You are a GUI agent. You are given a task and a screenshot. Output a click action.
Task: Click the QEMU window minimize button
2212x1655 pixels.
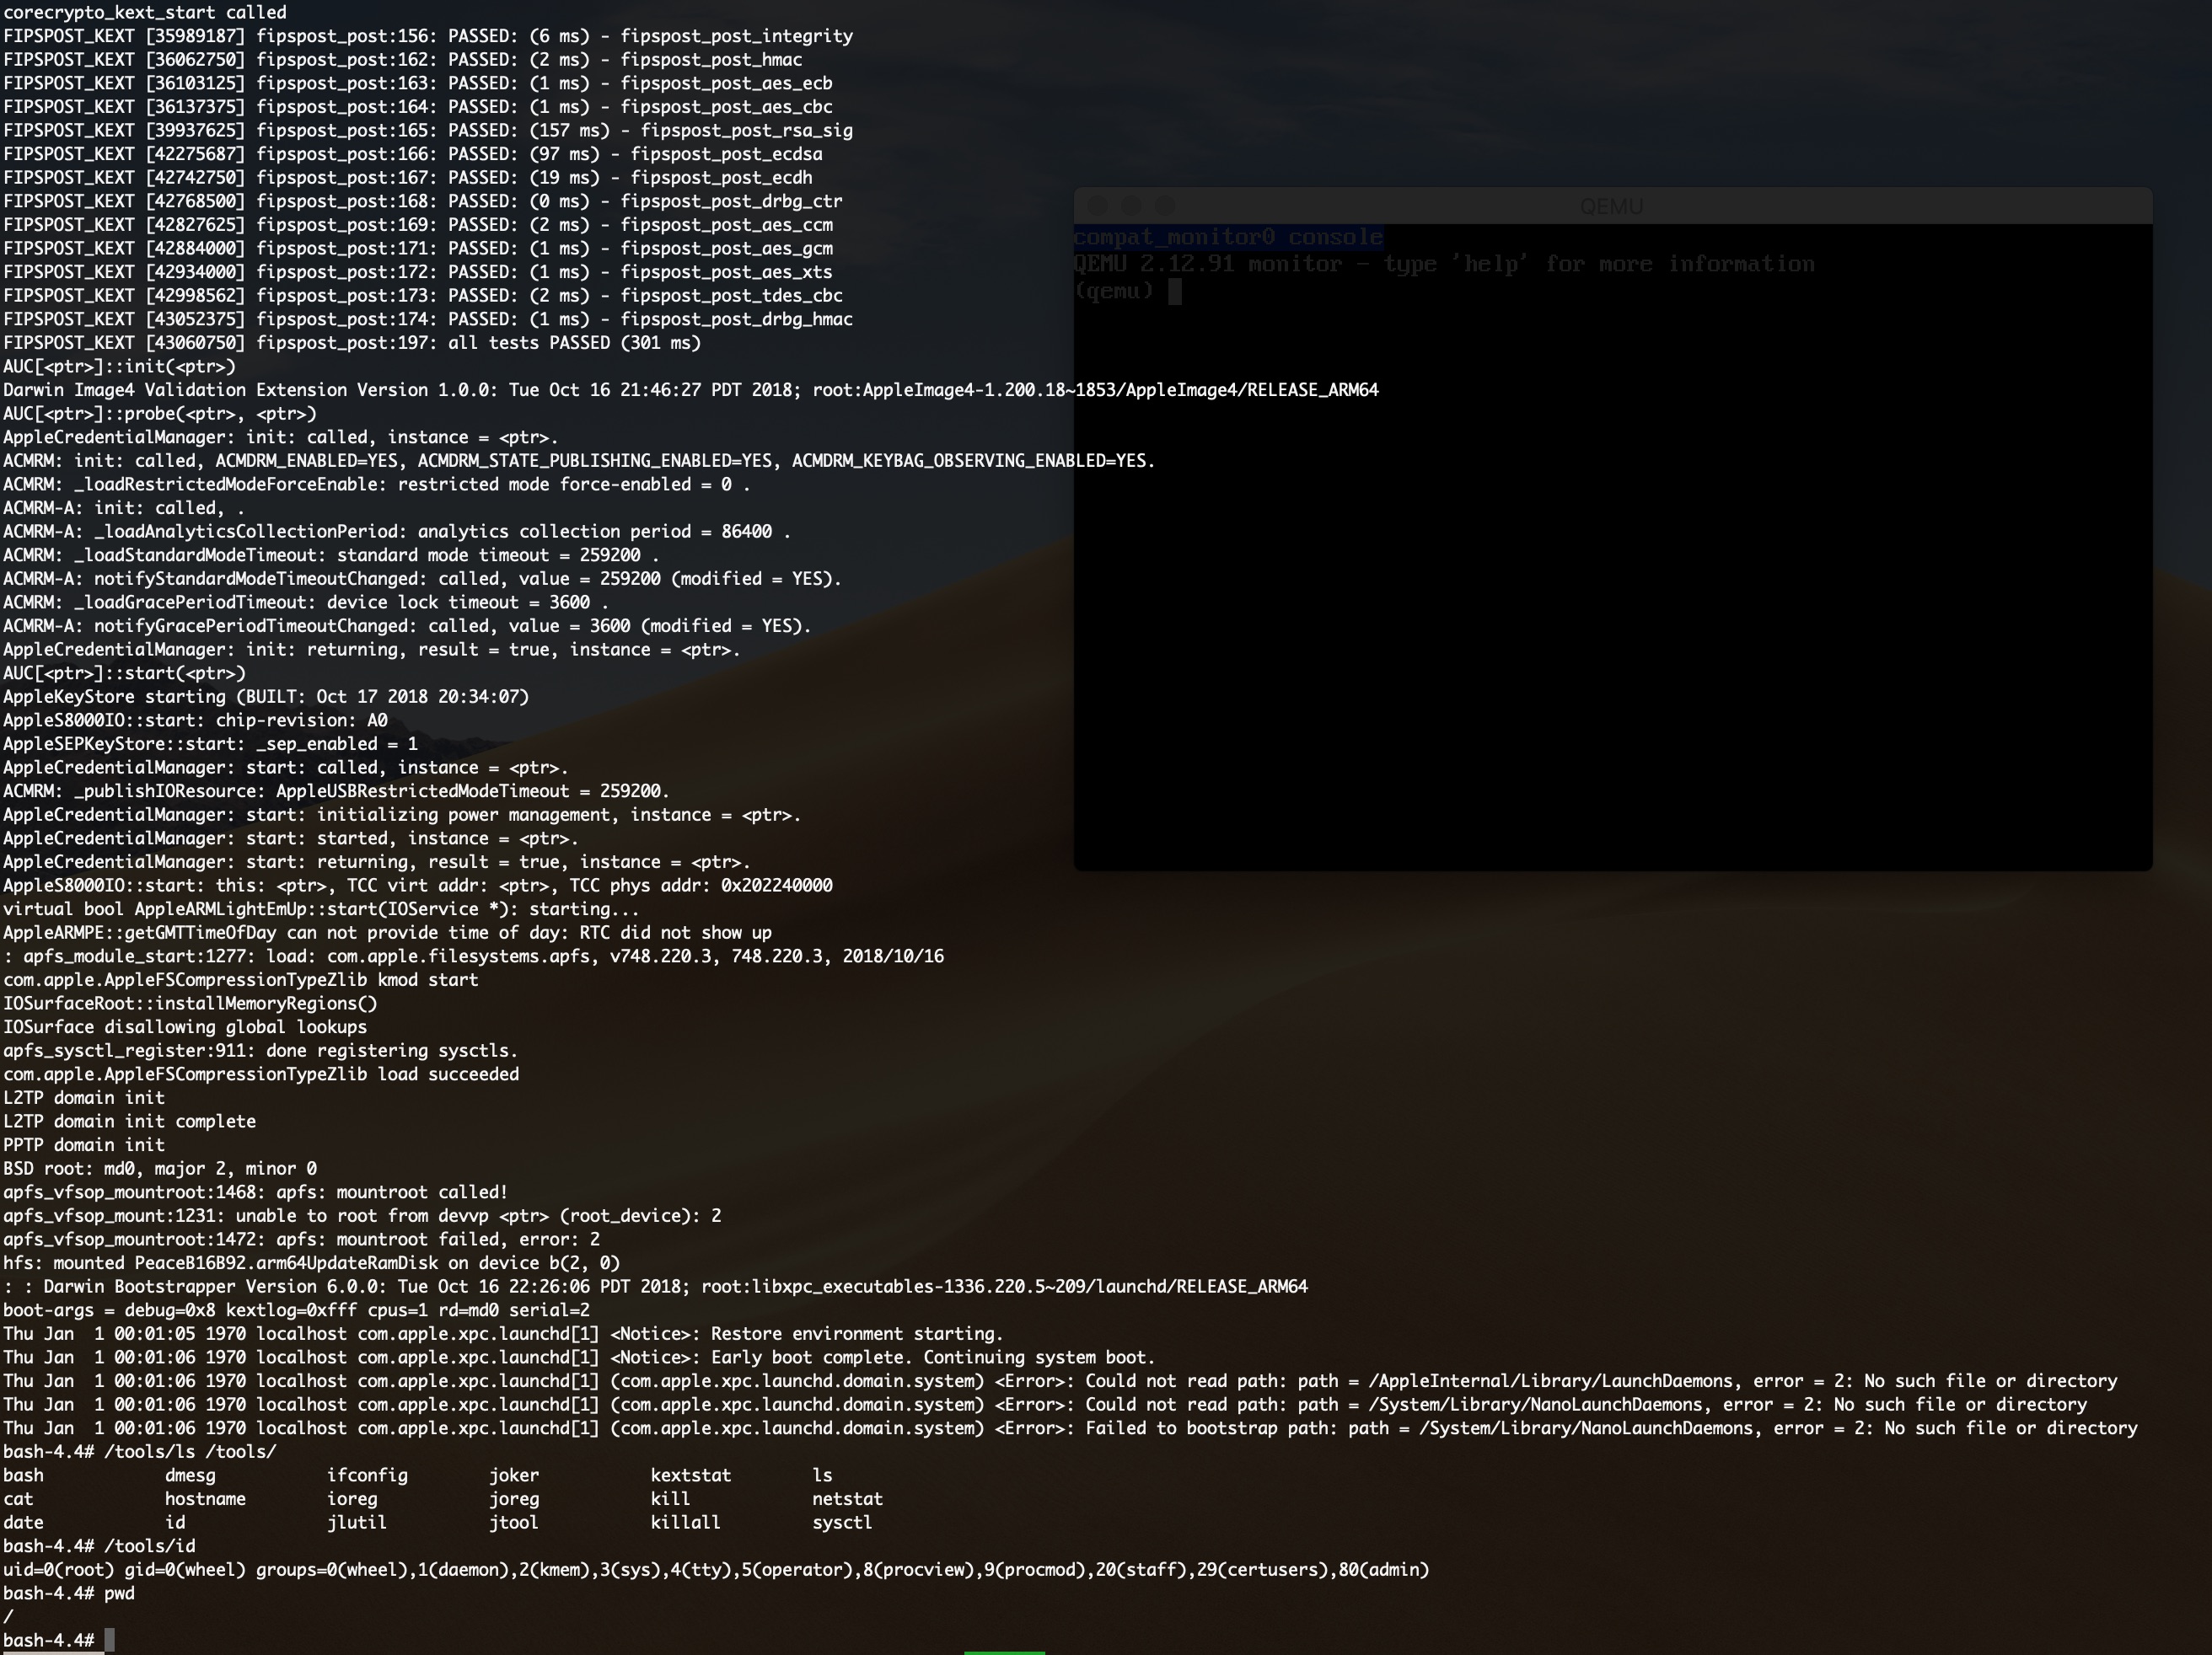pos(1134,206)
